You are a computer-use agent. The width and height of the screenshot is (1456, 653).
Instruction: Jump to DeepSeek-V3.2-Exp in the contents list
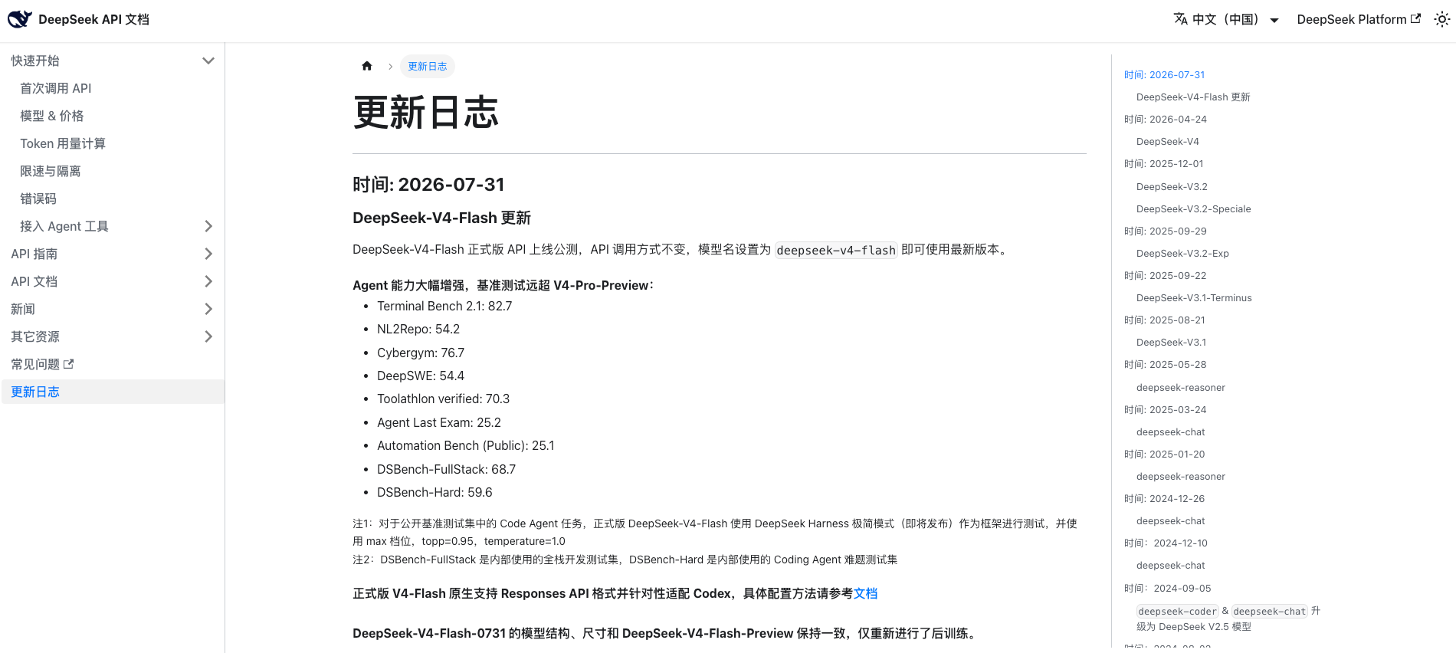[1182, 253]
